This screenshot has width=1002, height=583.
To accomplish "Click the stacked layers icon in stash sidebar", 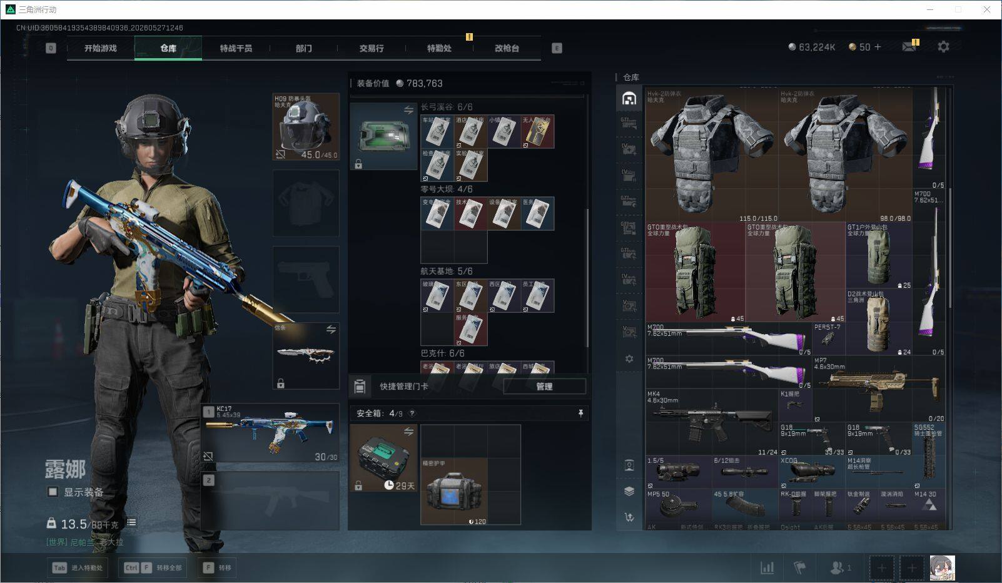I will coord(629,491).
